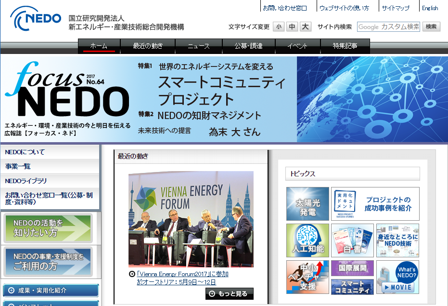The height and width of the screenshot is (306, 448).
Task: Open the 最近の動き navigation tab
Action: pos(148,46)
